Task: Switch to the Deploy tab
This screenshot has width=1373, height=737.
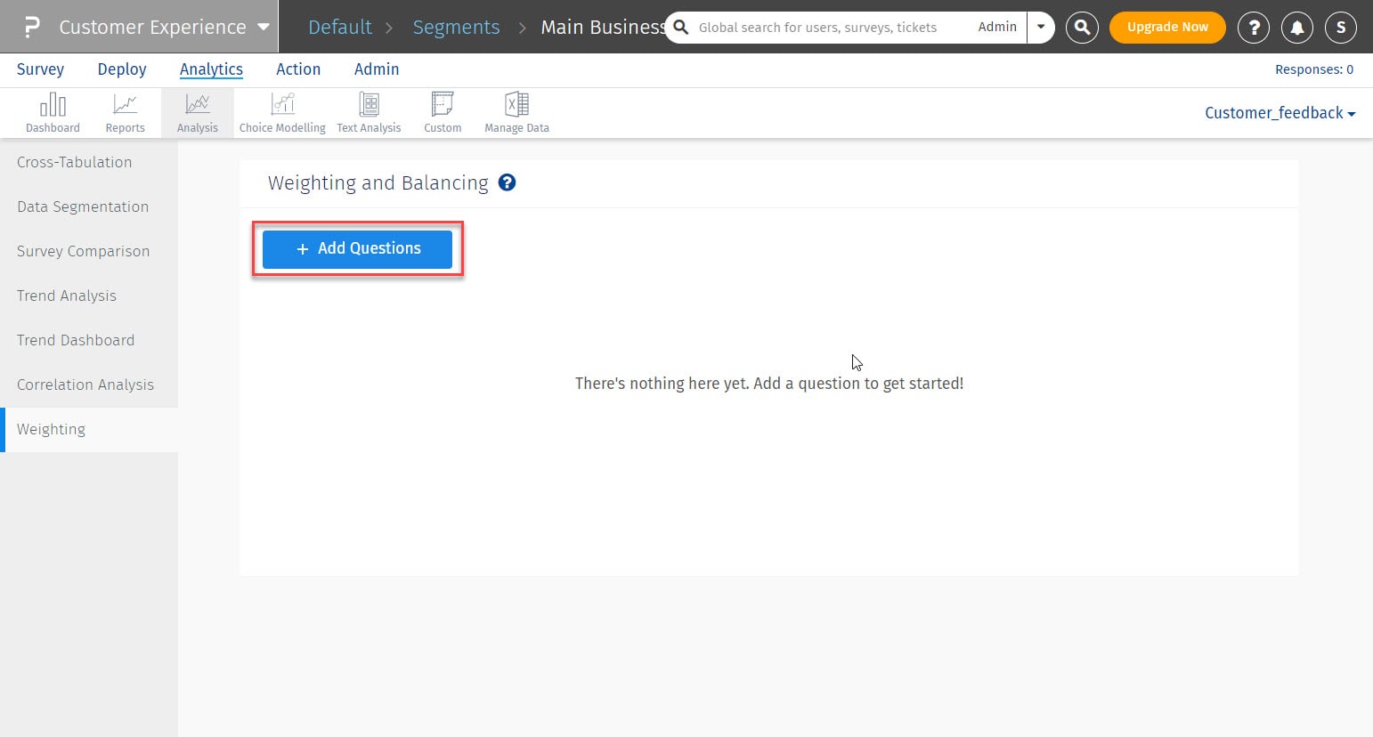Action: [122, 69]
